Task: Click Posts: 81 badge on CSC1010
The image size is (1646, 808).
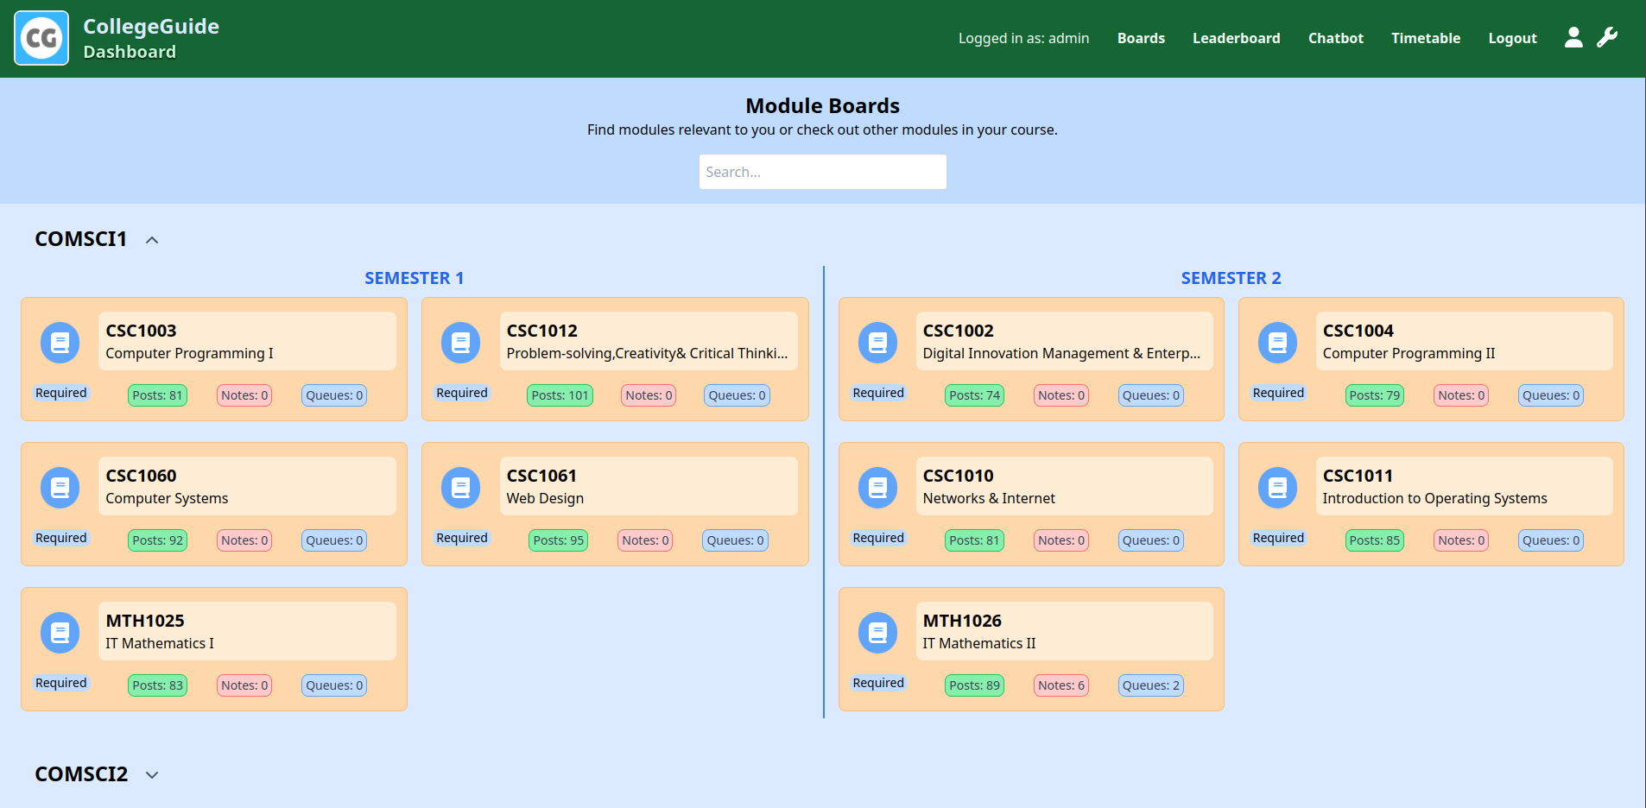Action: point(974,540)
